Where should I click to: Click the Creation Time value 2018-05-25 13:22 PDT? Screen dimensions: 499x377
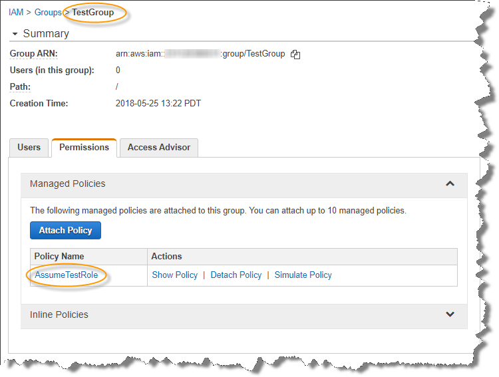point(158,104)
